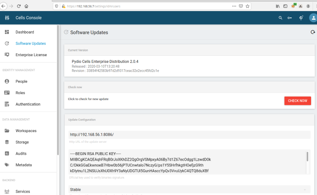Click the sidebar vertical scrollbar
Screen dimensions: 317x195
[58, 90]
